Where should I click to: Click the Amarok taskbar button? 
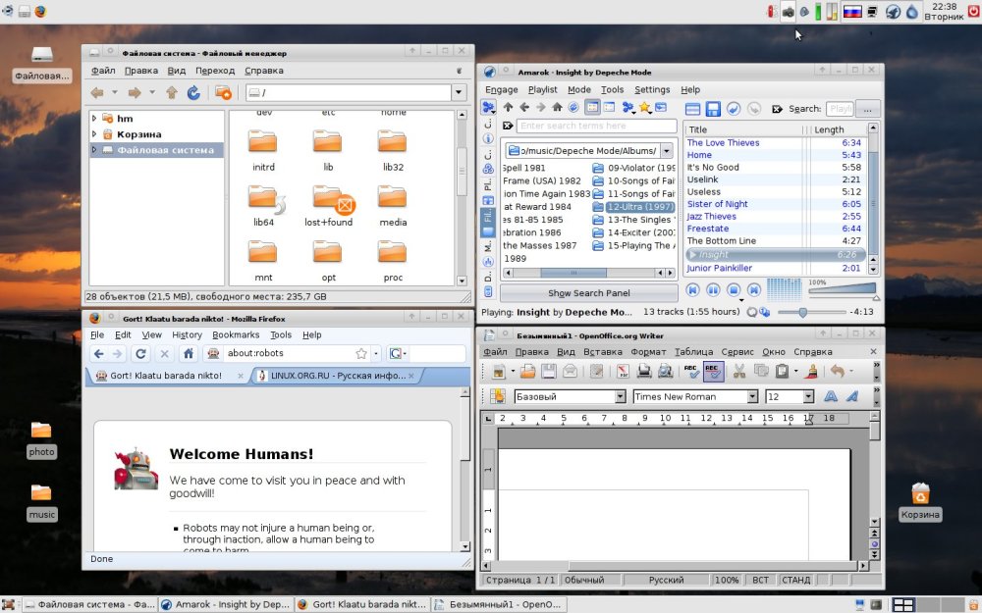click(226, 604)
